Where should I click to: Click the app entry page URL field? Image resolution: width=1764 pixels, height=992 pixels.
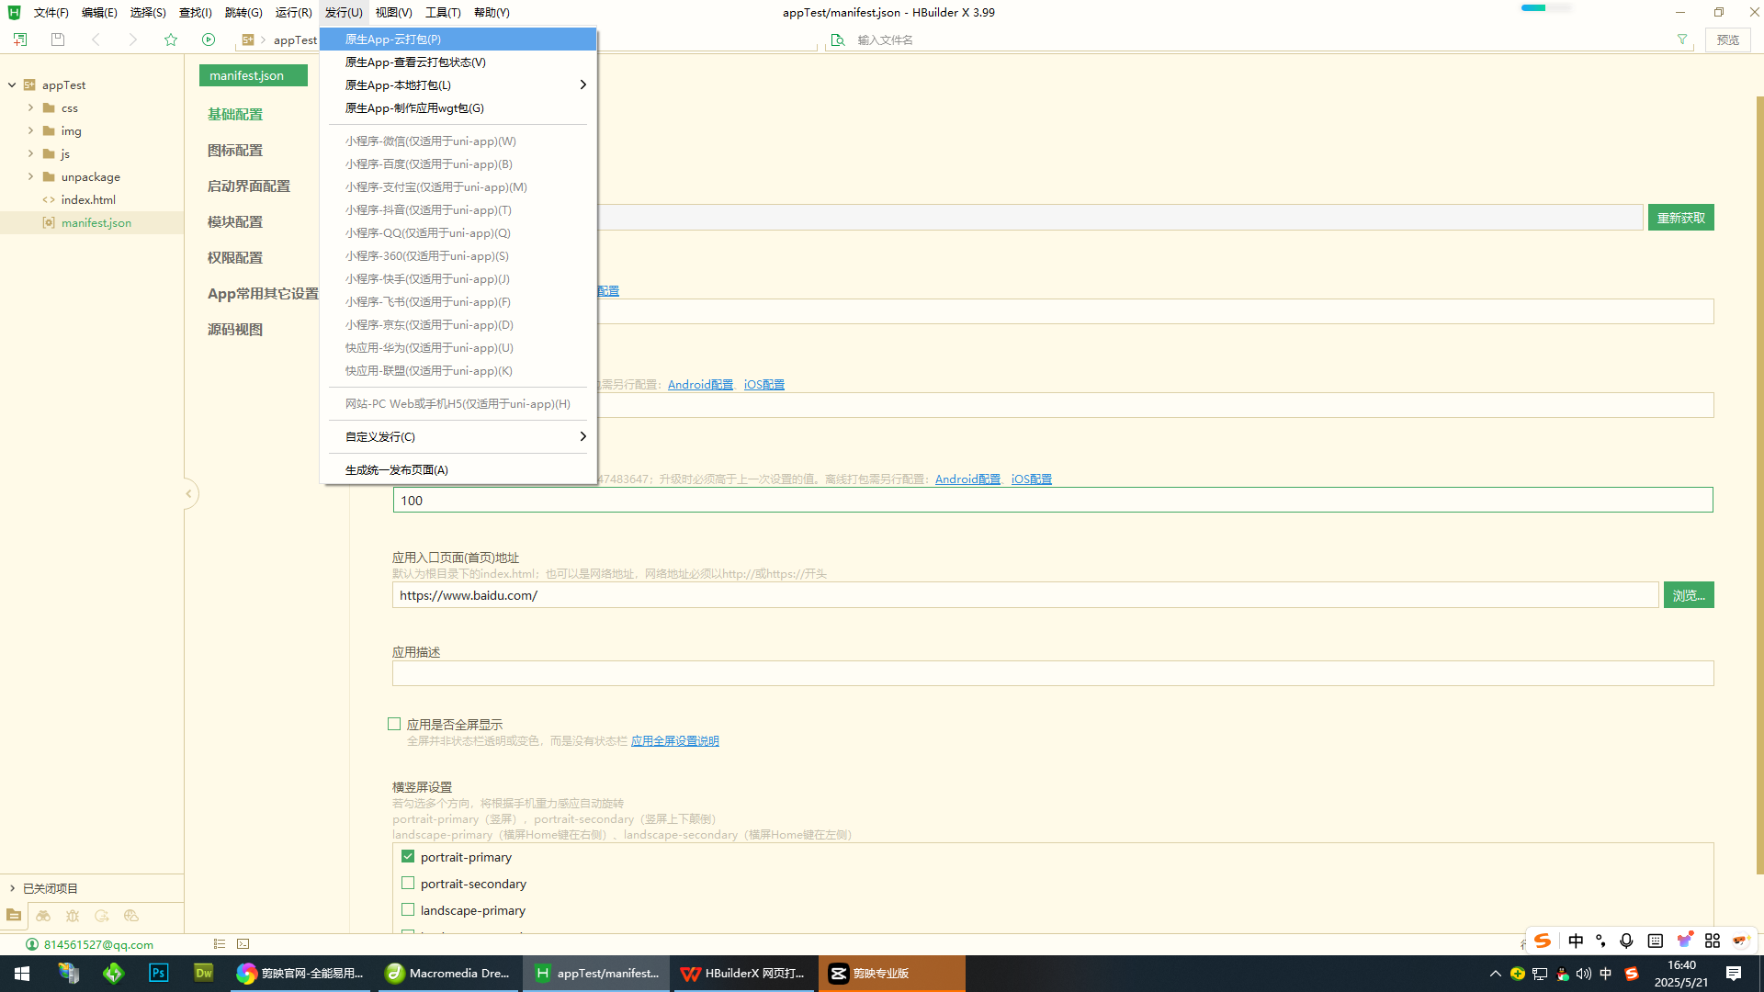point(1024,595)
